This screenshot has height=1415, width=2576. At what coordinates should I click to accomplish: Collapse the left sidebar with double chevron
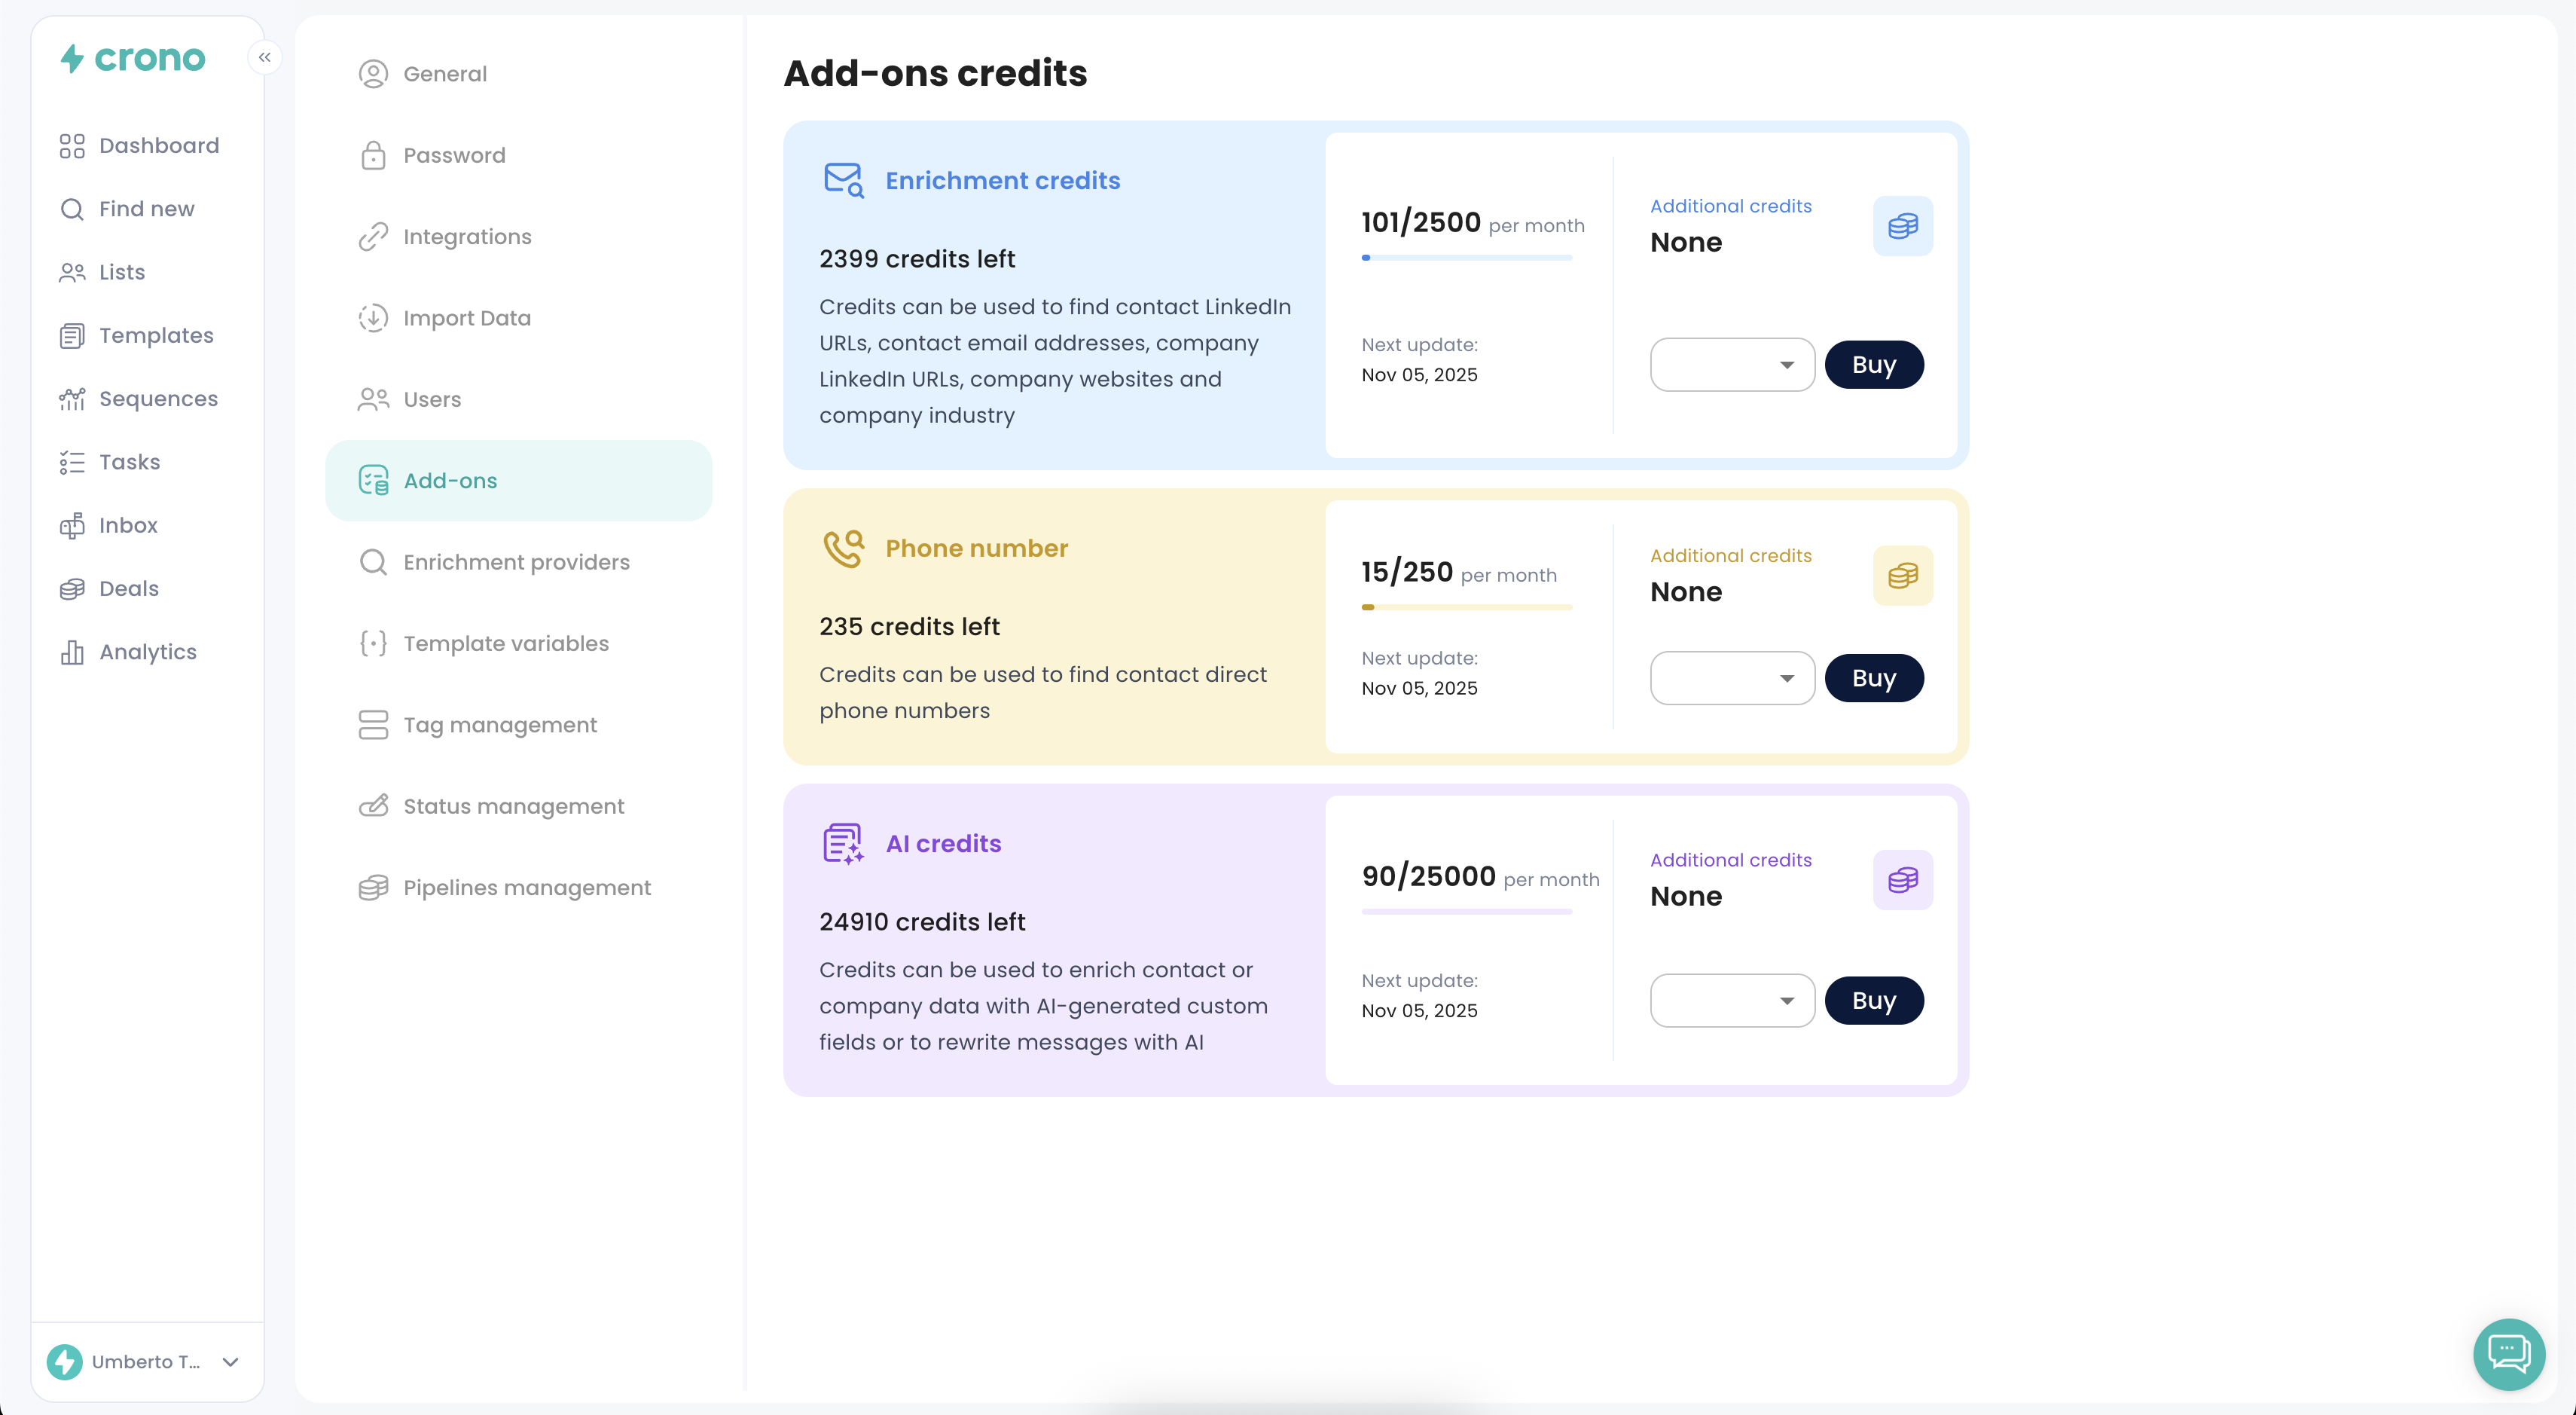click(265, 57)
